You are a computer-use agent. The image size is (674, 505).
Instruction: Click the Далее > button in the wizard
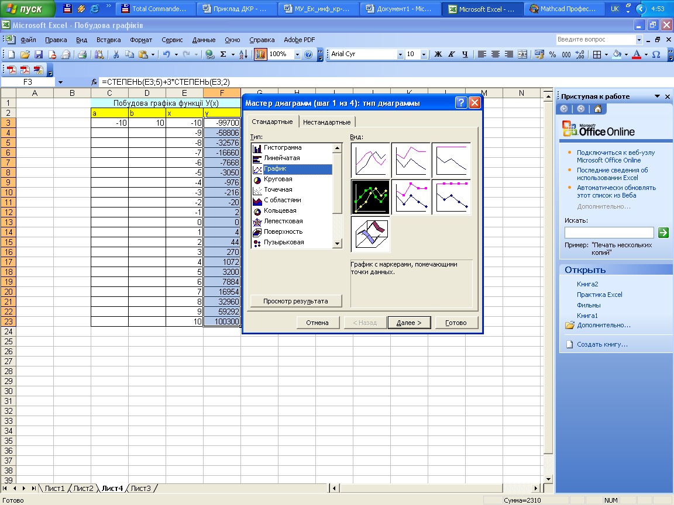409,323
